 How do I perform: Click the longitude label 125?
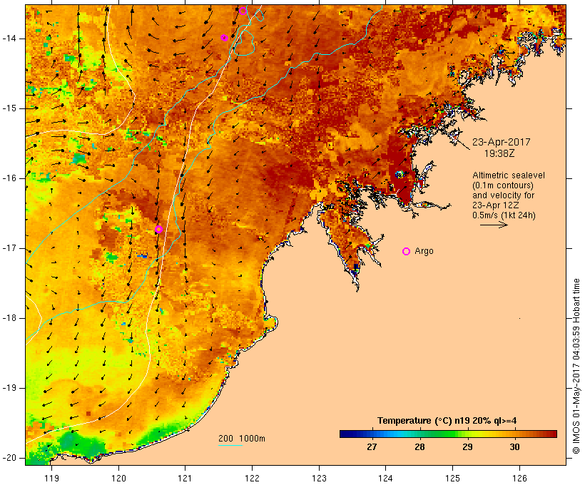click(452, 479)
